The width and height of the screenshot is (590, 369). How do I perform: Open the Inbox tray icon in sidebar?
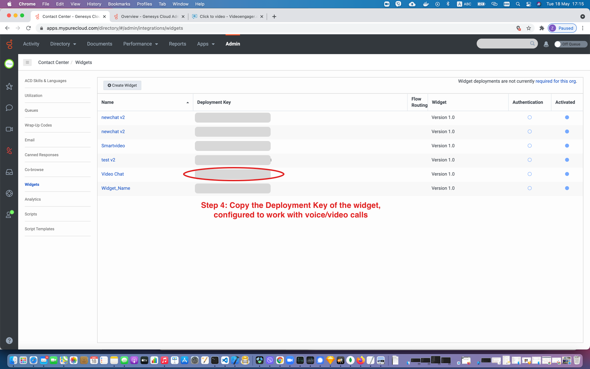tap(9, 172)
